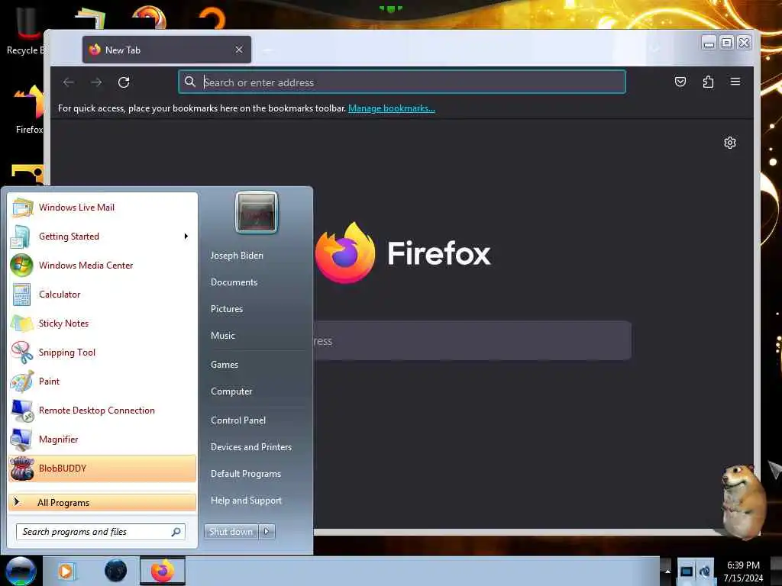Open the Calculator program icon
The image size is (782, 586).
tap(21, 295)
